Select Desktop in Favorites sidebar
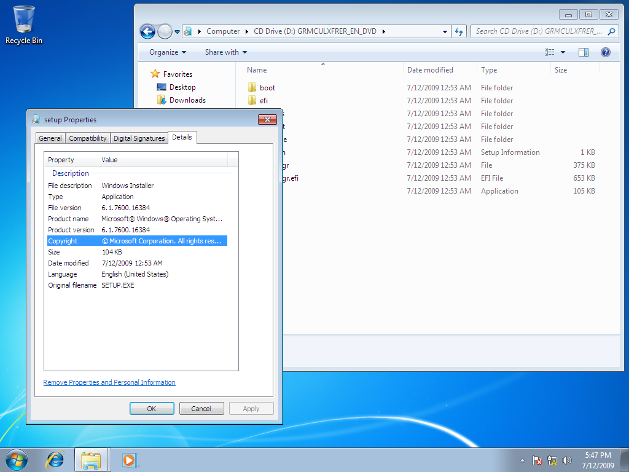This screenshot has height=472, width=629. coord(182,87)
